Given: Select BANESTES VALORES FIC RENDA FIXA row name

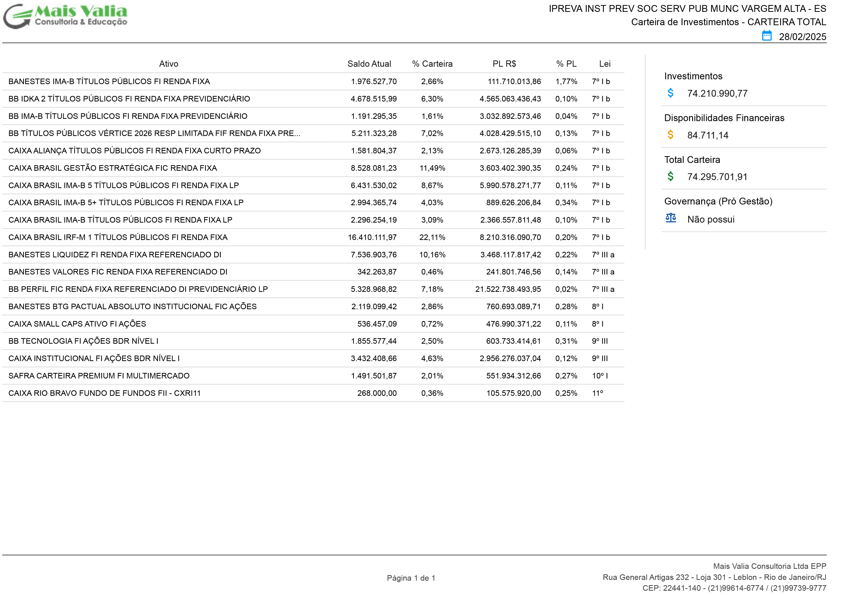Looking at the screenshot, I should pos(118,272).
